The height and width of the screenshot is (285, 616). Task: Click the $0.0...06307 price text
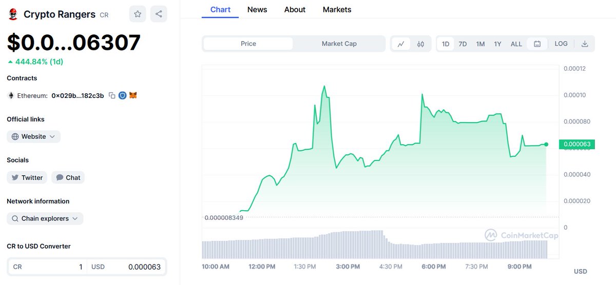73,43
